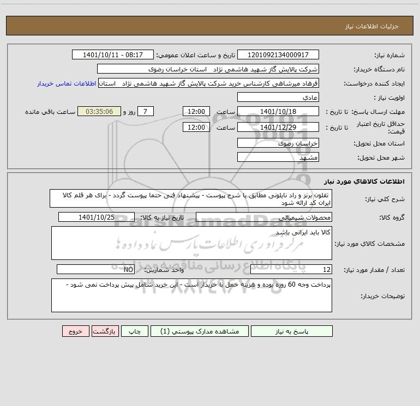
Task: Click the توضیحات خریدار label
Action: tap(383, 296)
